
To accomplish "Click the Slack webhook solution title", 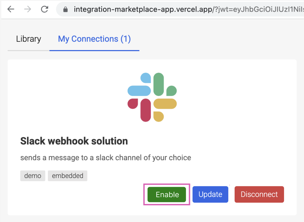I will [74, 141].
